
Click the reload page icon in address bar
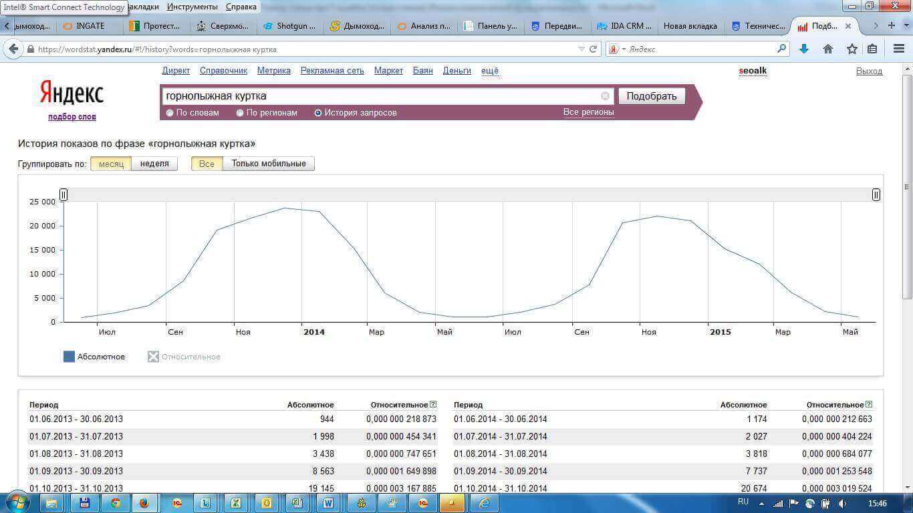point(593,49)
